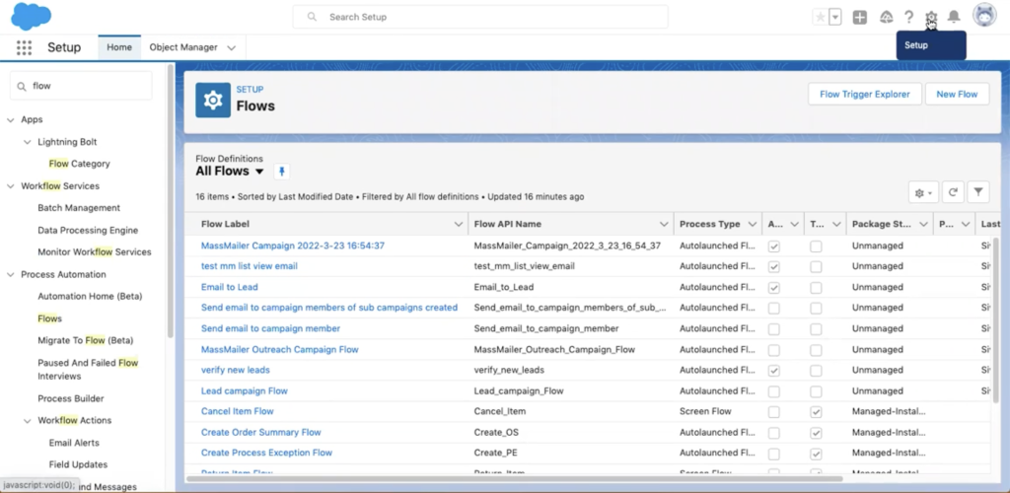The width and height of the screenshot is (1010, 493).
Task: Open the Help question mark icon
Action: tap(908, 17)
